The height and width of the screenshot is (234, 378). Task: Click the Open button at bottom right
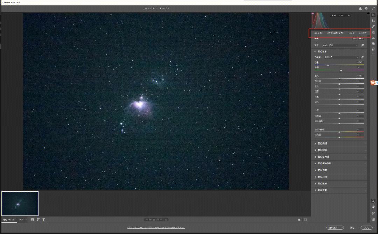(333, 228)
